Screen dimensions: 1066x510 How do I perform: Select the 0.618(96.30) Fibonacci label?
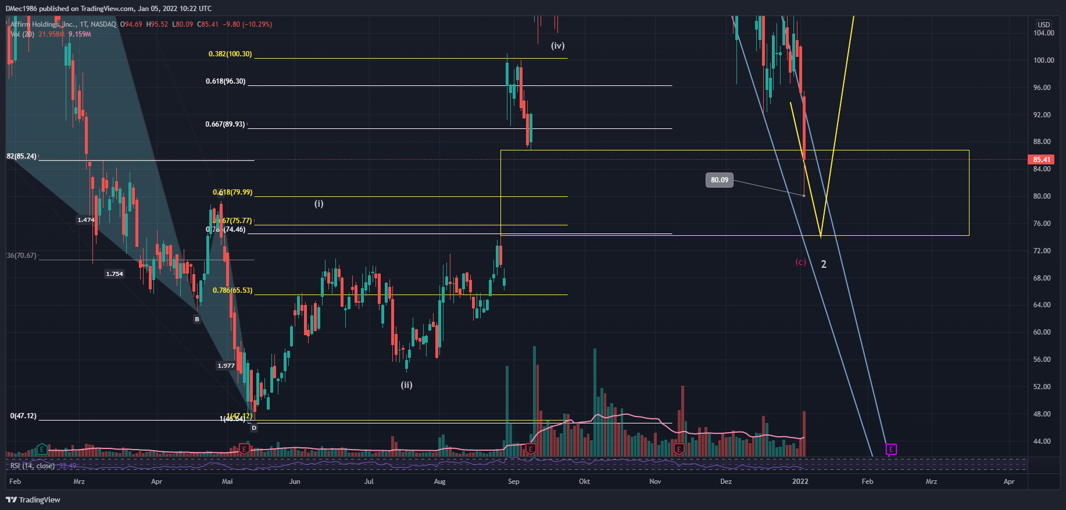pos(226,81)
